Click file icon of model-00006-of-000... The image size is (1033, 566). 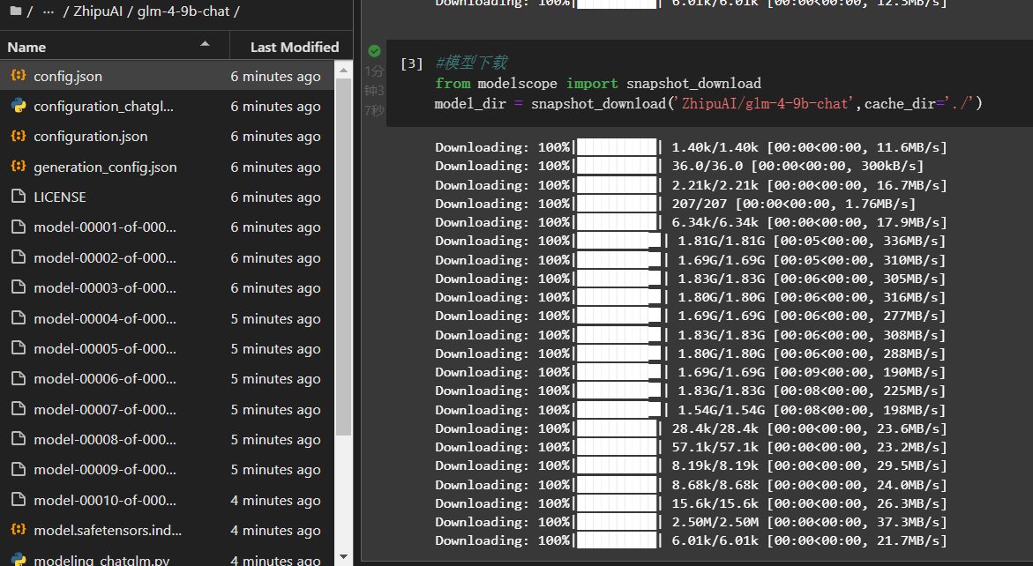19,378
